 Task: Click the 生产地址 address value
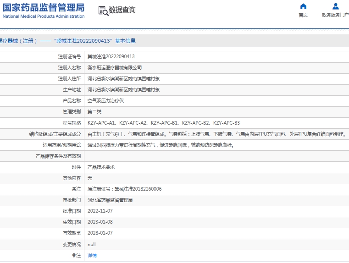pos(123,90)
